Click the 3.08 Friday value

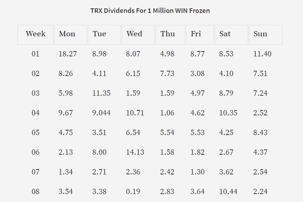pyautogui.click(x=197, y=73)
